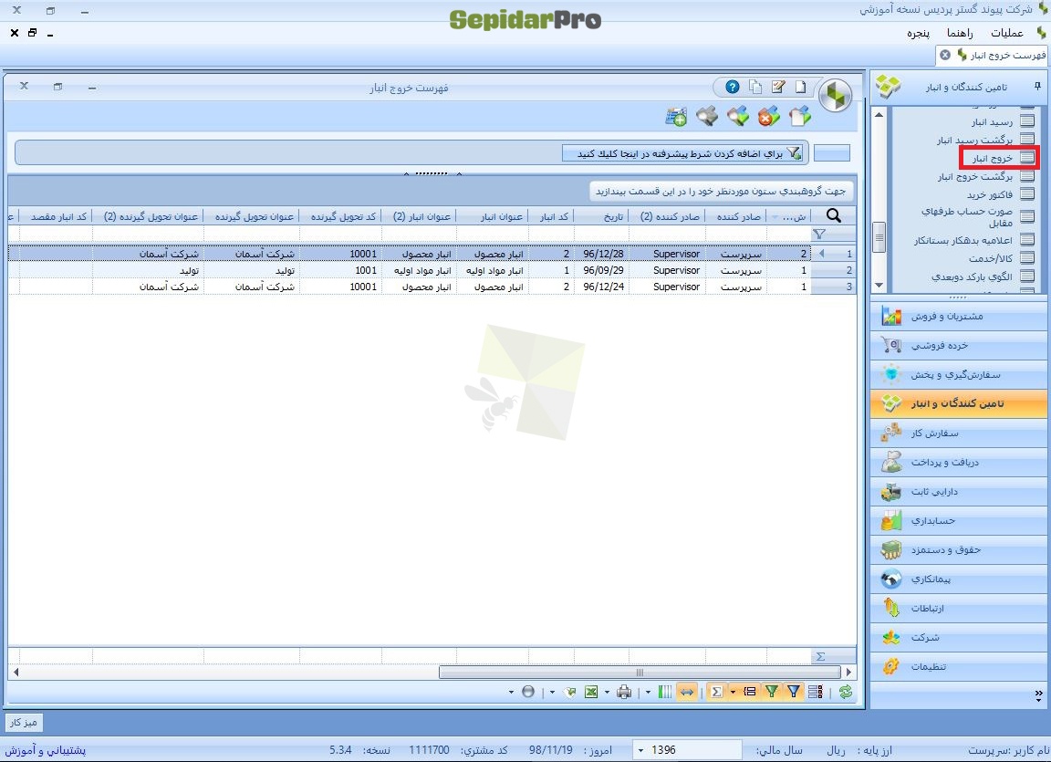Viewport: 1051px width, 762px height.
Task: Open the دریافت و پرداخت module
Action: coord(959,463)
